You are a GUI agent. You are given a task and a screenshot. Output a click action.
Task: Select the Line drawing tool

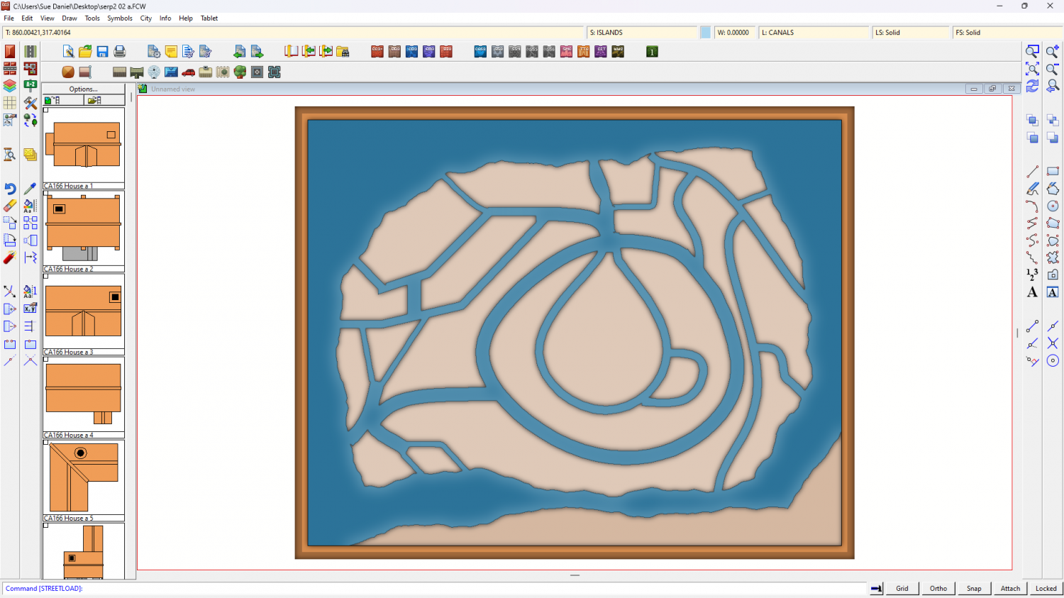click(1032, 172)
